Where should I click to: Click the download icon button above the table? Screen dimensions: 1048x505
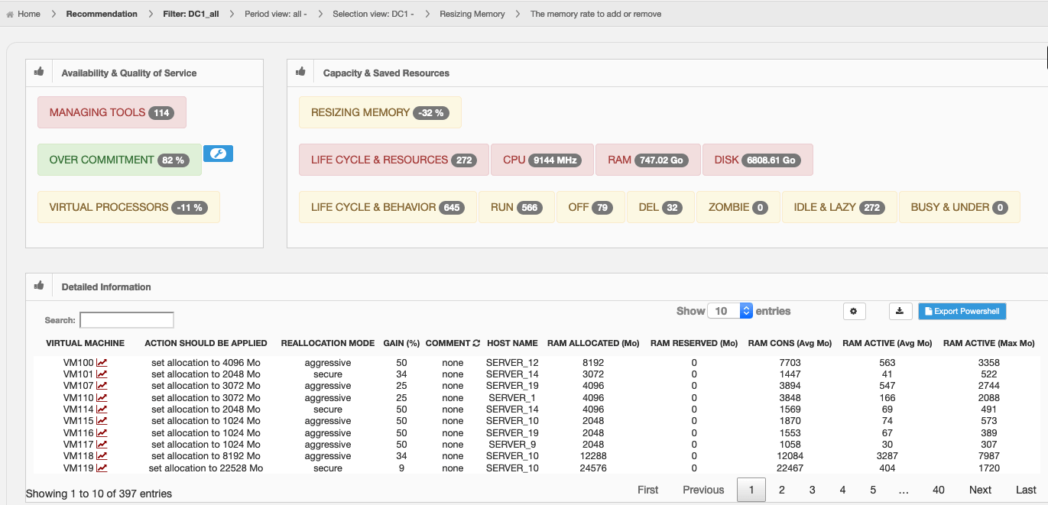[900, 311]
